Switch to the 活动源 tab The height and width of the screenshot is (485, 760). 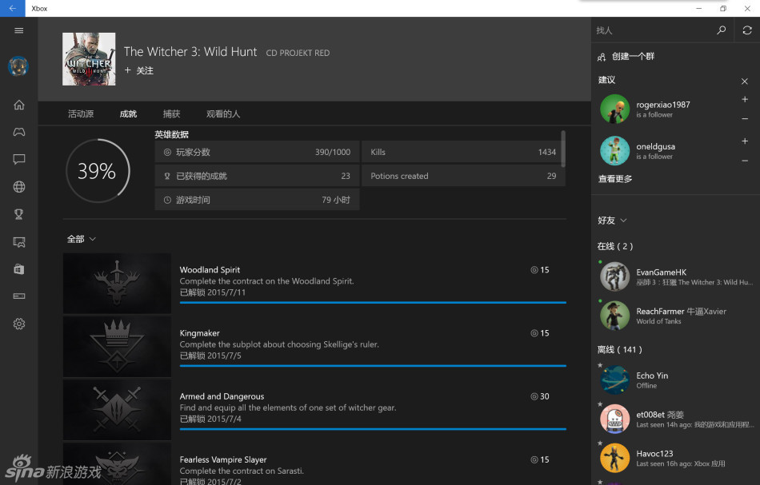pos(81,113)
